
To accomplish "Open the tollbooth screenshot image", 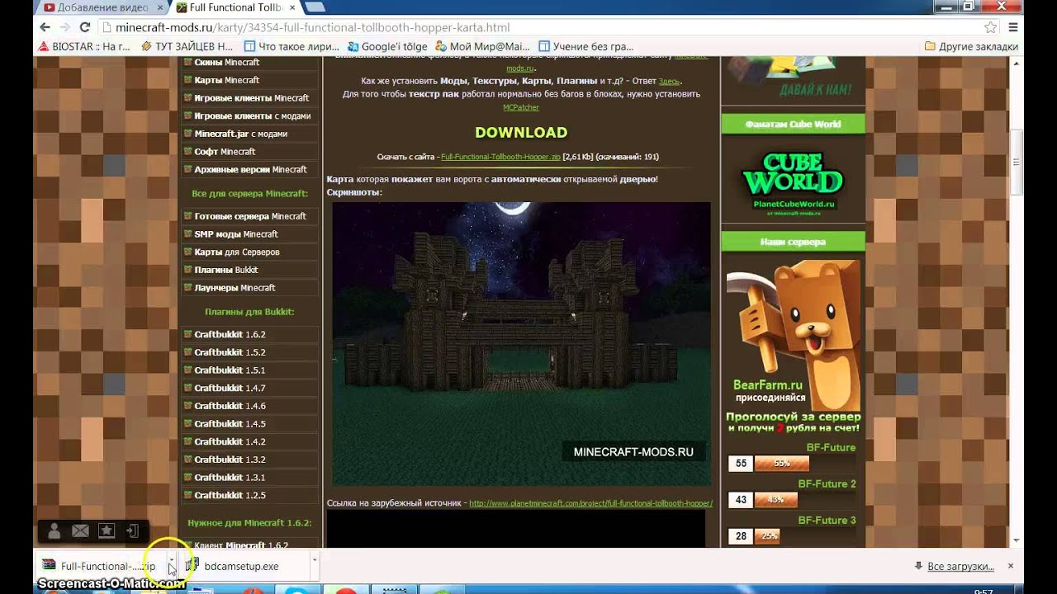I will click(521, 343).
